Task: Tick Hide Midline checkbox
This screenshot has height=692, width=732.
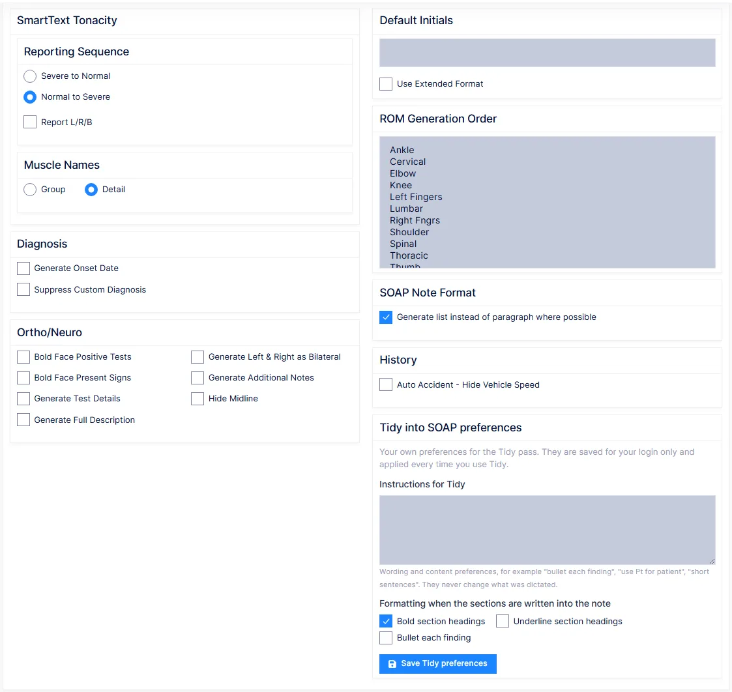Action: point(198,399)
